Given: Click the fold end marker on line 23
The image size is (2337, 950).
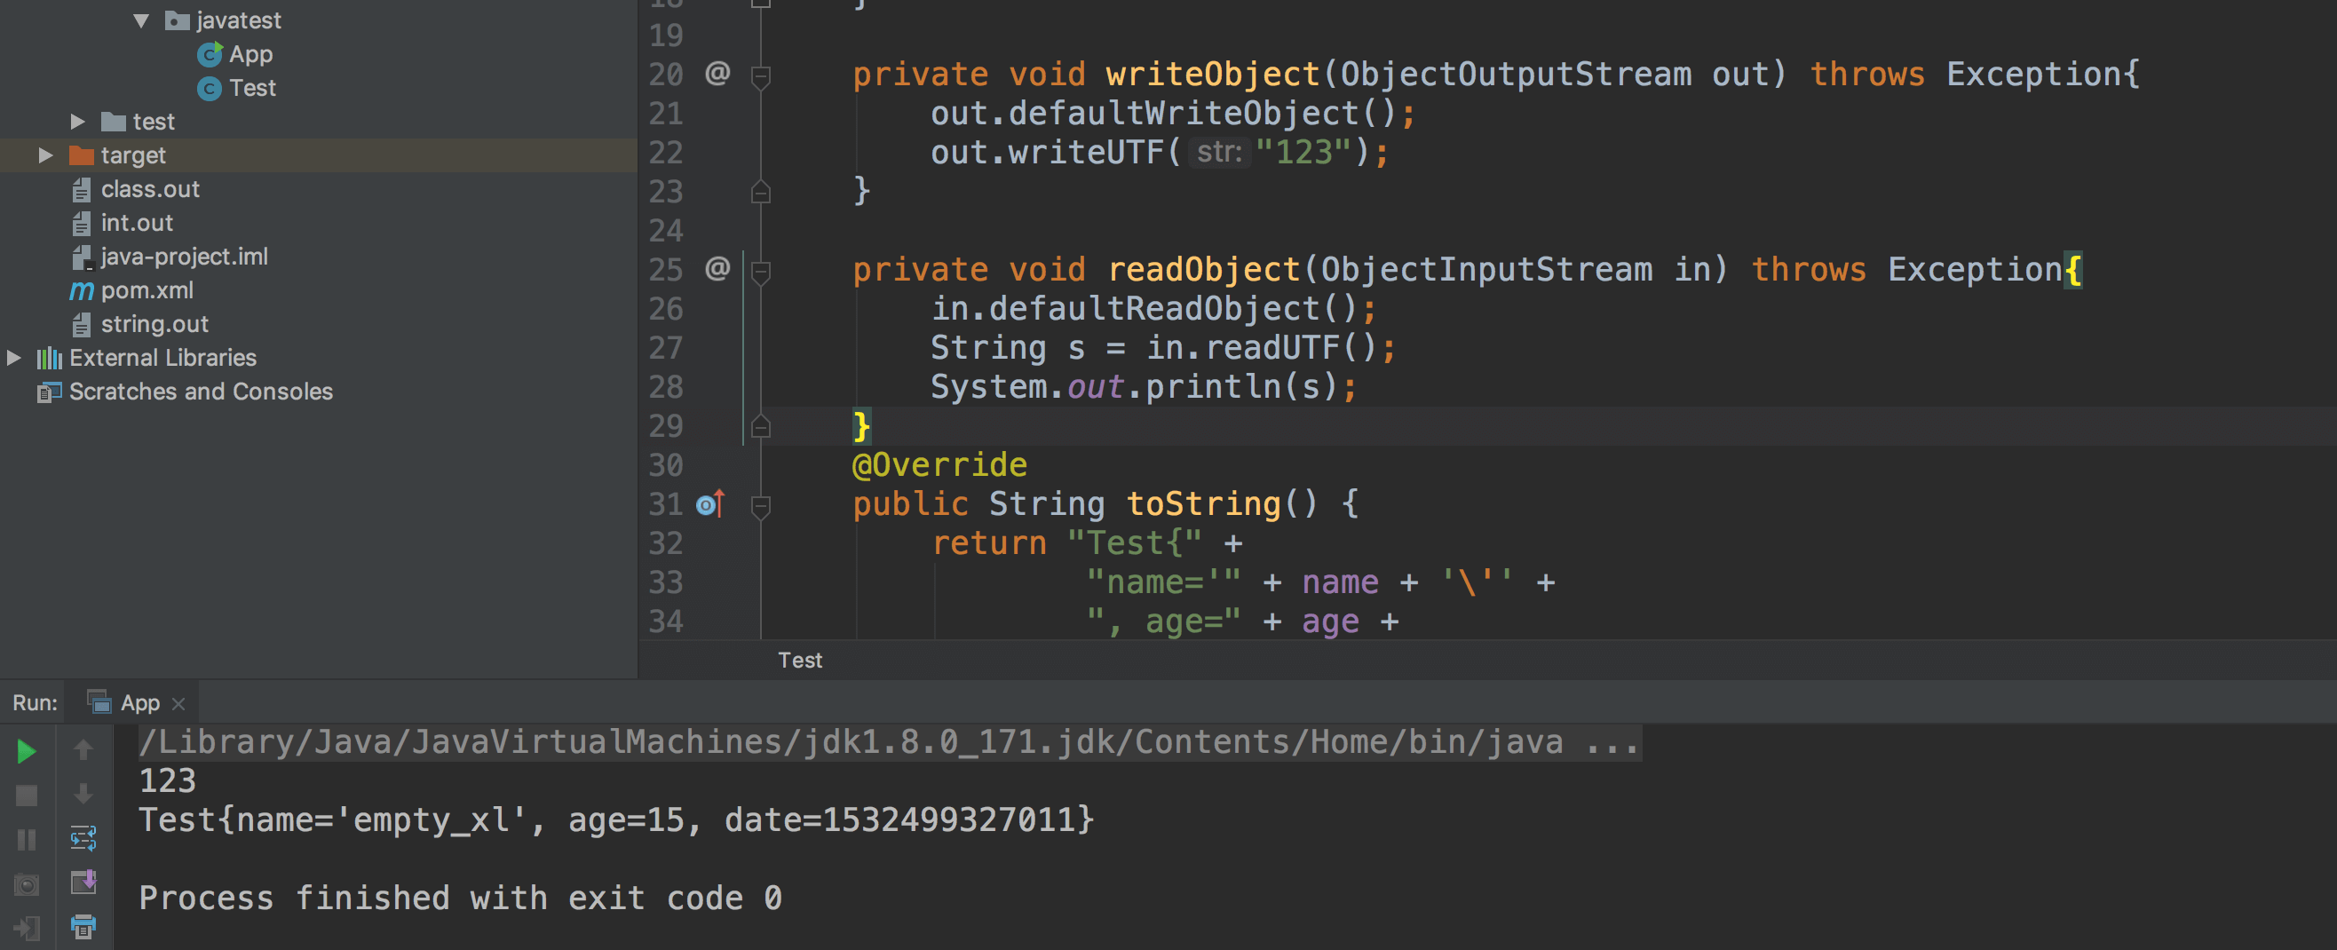Looking at the screenshot, I should [x=761, y=192].
